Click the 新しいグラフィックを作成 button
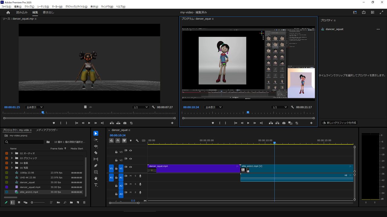Viewport: 387px width, 217px height. tap(339, 123)
